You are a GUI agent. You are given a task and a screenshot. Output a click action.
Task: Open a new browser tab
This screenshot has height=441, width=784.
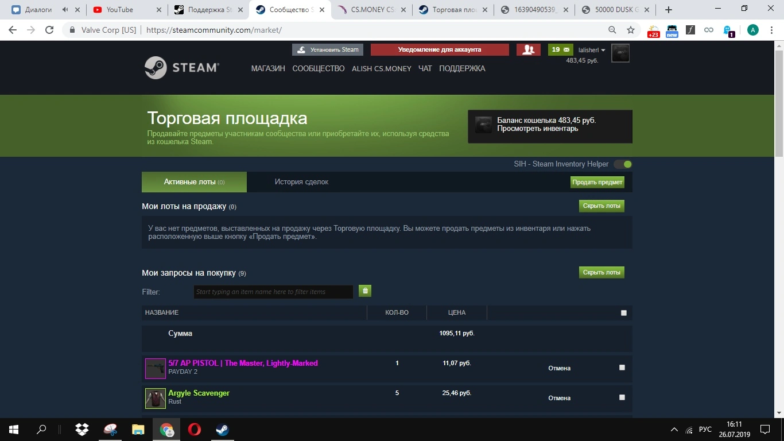click(x=669, y=9)
